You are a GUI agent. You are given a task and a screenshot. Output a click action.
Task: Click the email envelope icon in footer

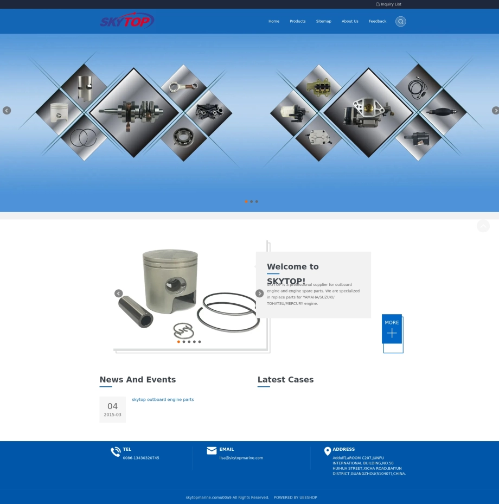(212, 451)
